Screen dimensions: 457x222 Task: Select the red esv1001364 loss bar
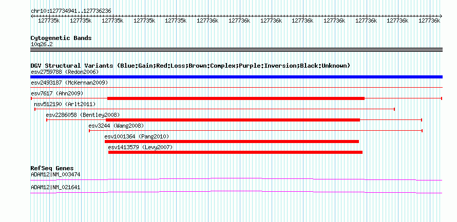point(232,142)
